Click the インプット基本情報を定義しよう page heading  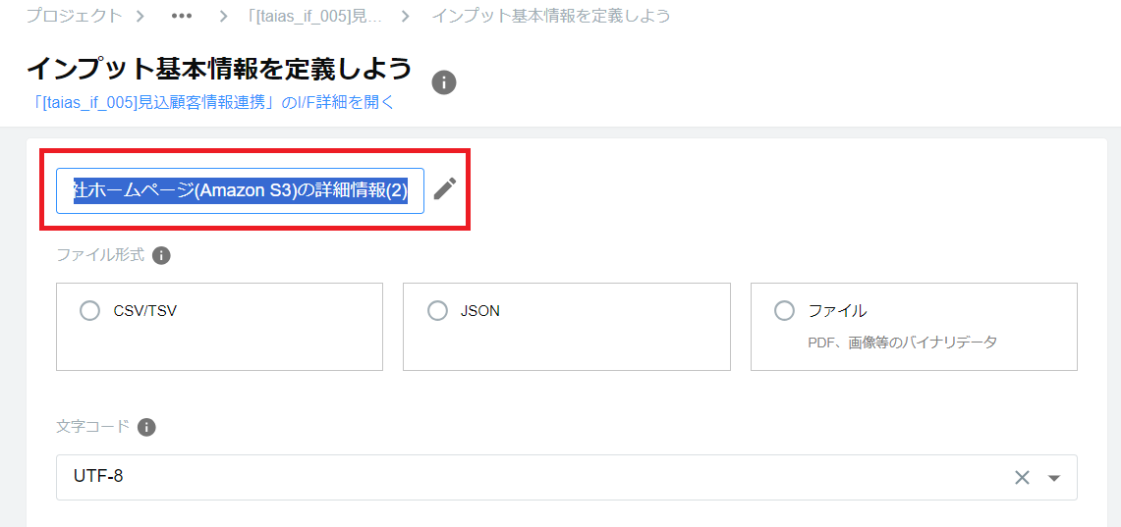(219, 69)
